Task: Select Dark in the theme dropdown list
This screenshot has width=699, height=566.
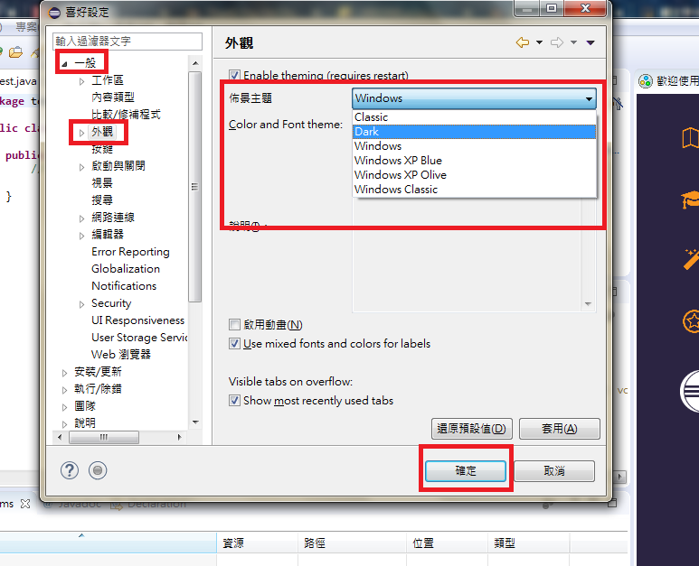Action: (475, 132)
